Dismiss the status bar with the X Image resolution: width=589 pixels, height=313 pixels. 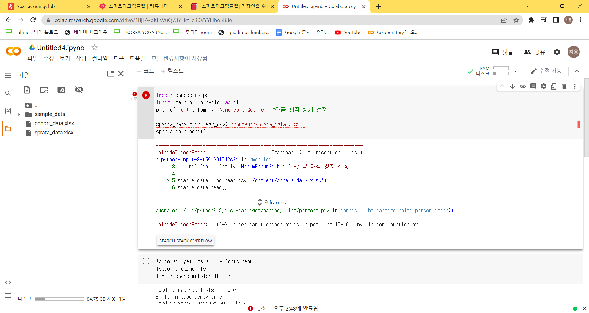[584, 309]
